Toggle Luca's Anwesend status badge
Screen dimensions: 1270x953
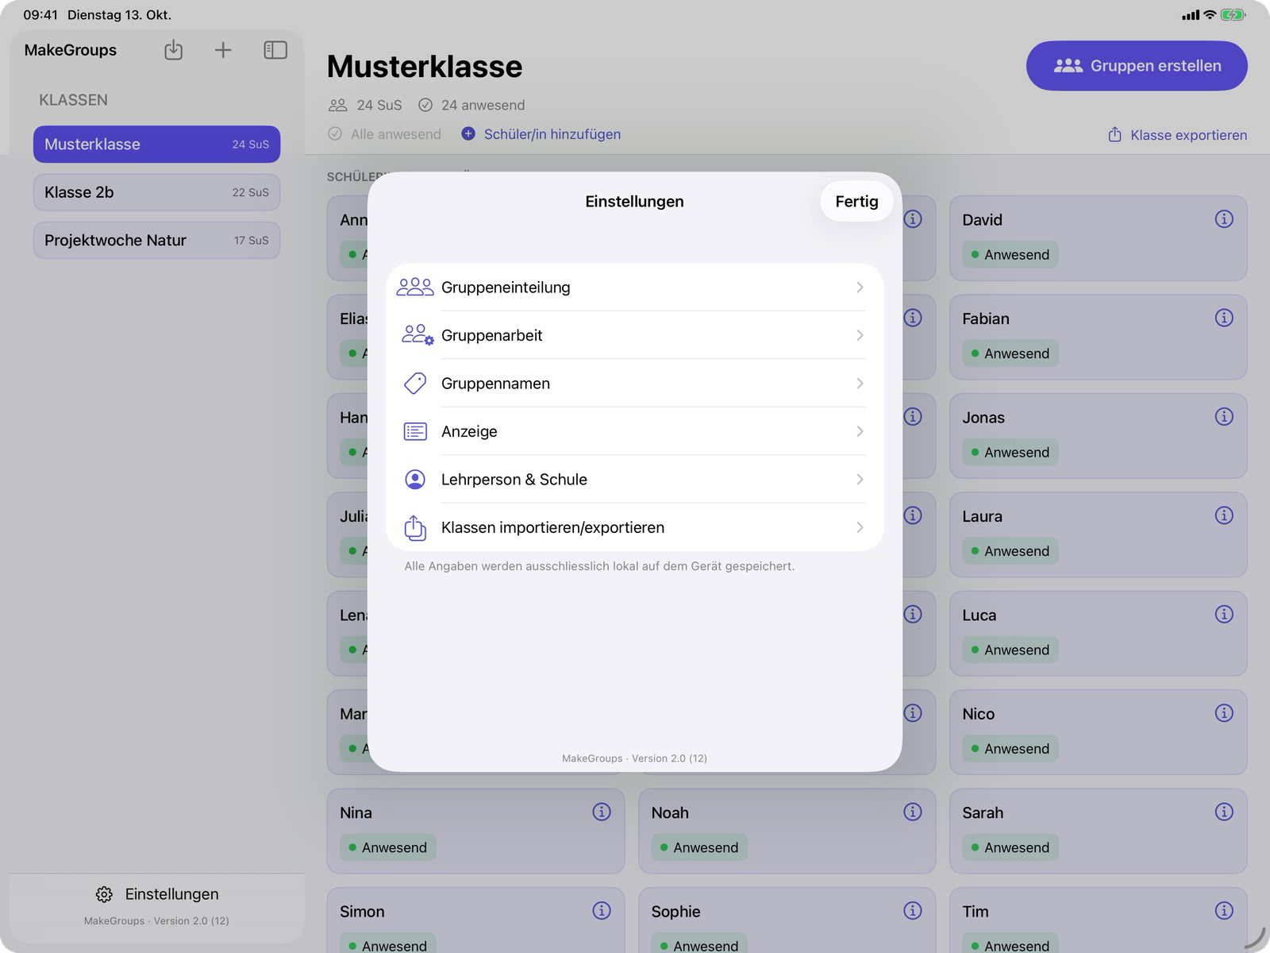[1010, 650]
